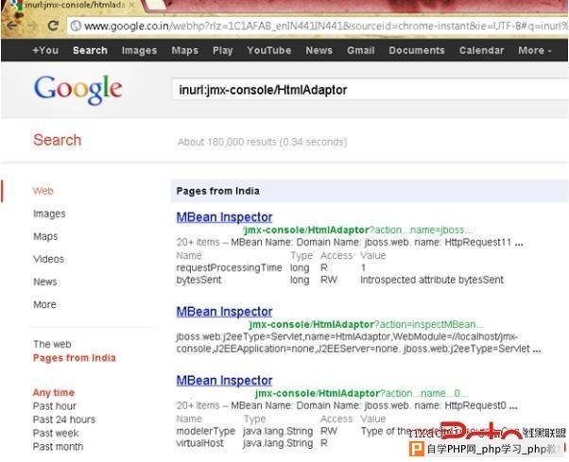Open the first MBean Inspector result
This screenshot has width=569, height=462.
point(224,217)
